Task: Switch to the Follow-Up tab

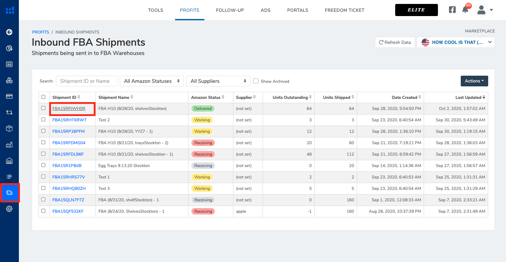Action: 230,10
